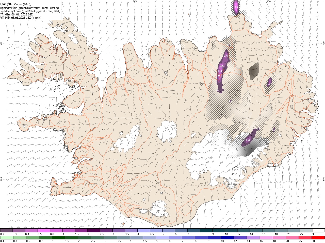Select the bright red rain swatch labeled 30
325x243 pixels.
click(318, 237)
